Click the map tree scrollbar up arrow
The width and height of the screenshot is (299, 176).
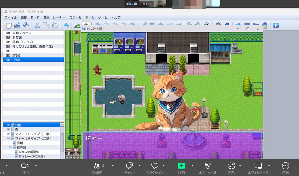(62, 125)
